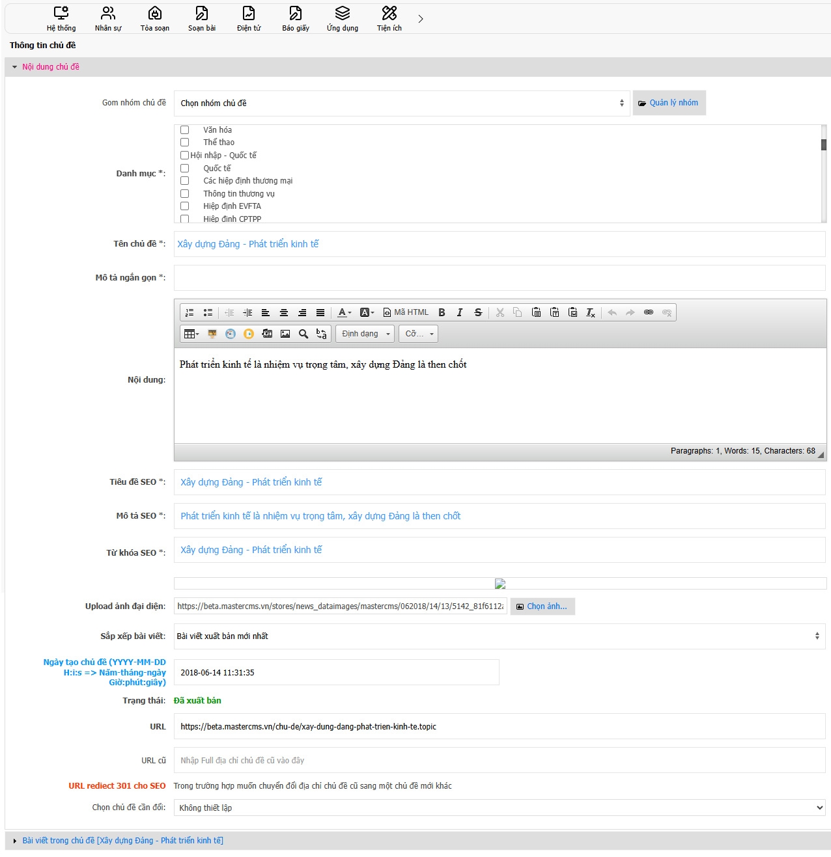
Task: Open the Tòa soạn menu
Action: pos(155,19)
